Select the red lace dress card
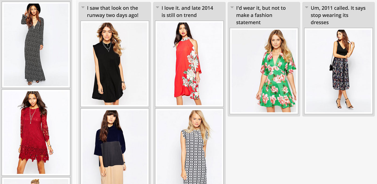This screenshot has height=184, width=377. coord(36,133)
